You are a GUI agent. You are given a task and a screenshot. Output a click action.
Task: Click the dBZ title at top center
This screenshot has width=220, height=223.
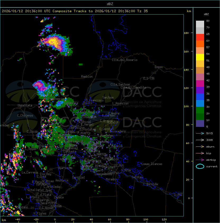(110, 4)
